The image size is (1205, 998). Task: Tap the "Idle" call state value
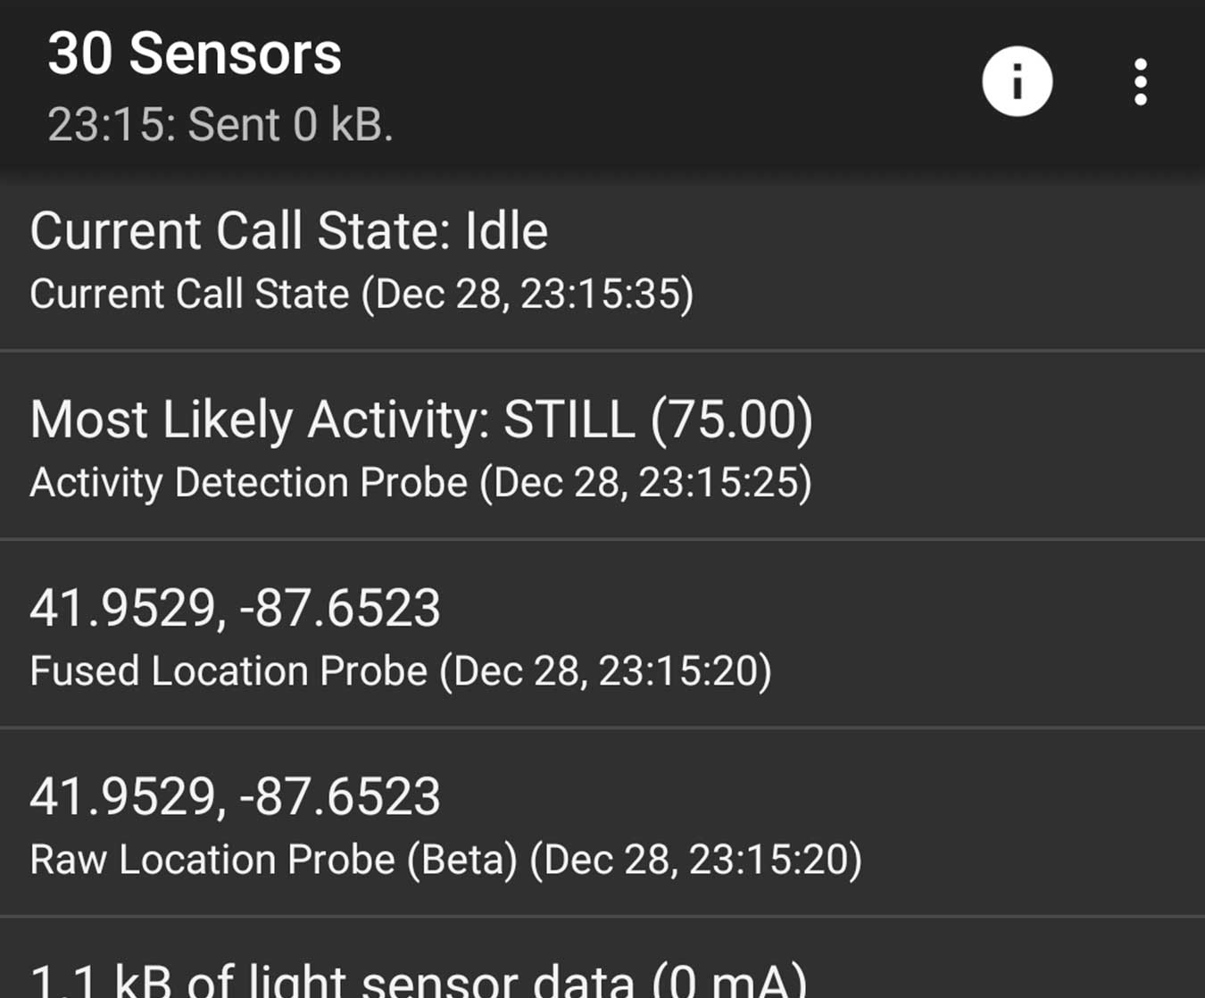[506, 231]
